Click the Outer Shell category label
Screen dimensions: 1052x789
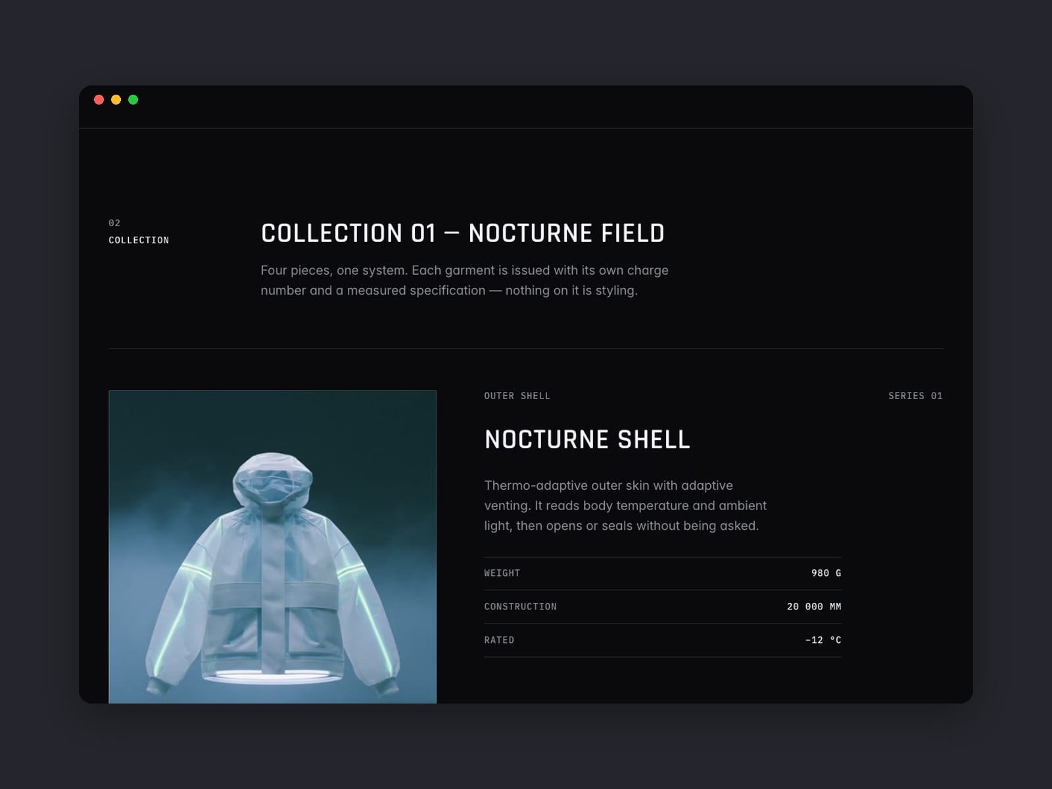517,396
